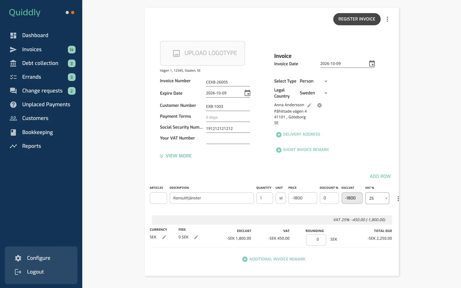Click the Social Security Number field

tap(228, 129)
